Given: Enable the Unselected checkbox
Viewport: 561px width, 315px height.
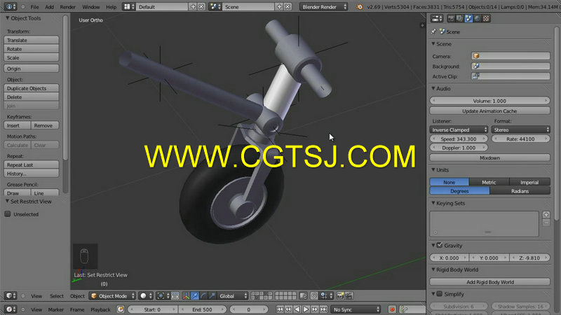Looking at the screenshot, I should point(8,214).
